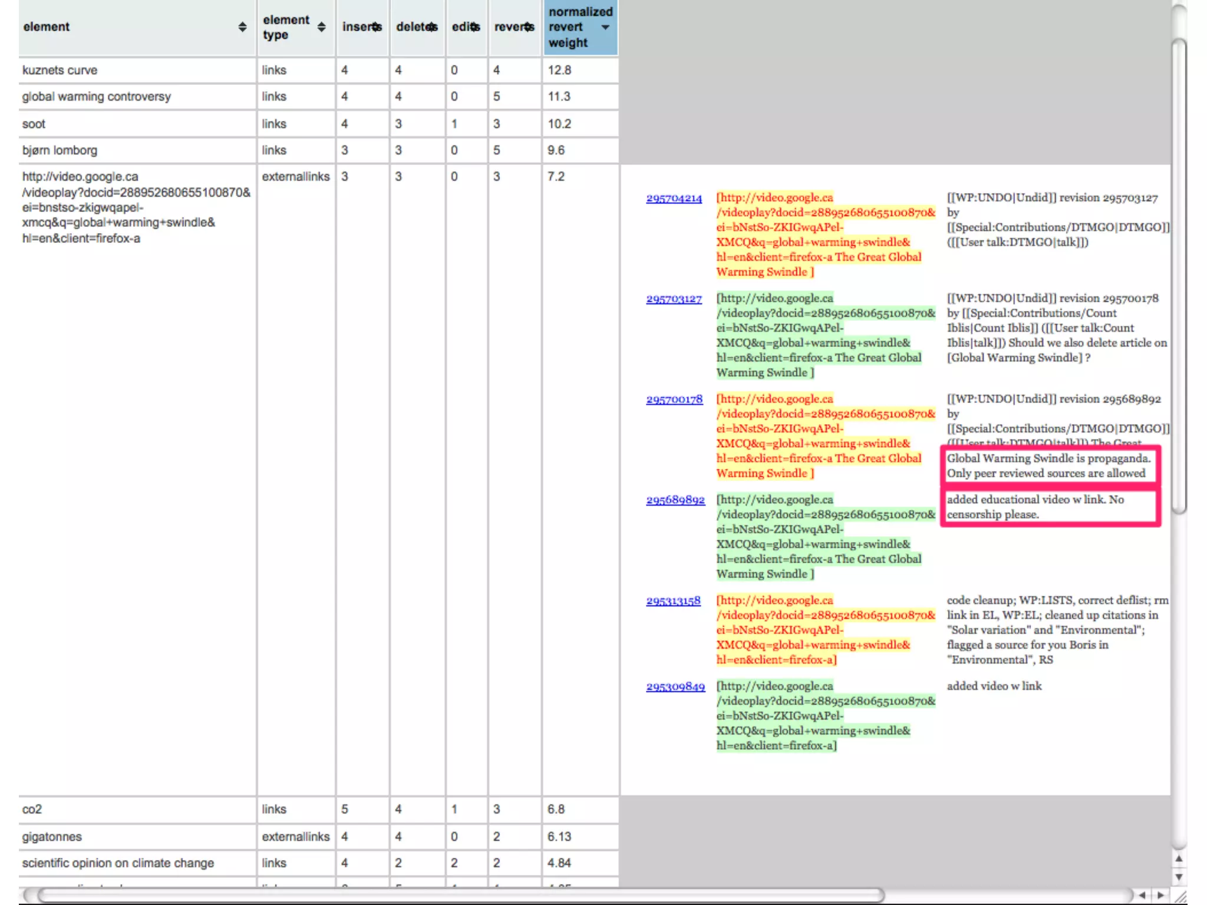Click the vertical scrollbar up arrow
Screen dimensions: 1207x905
tap(1179, 859)
